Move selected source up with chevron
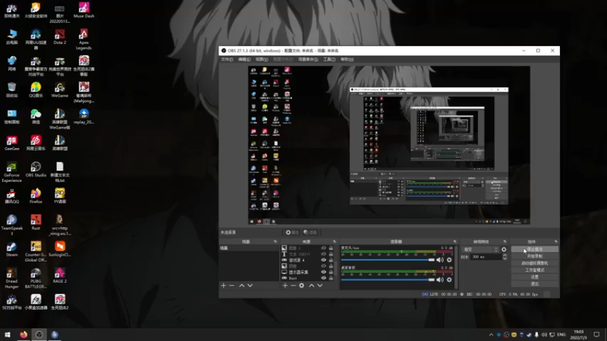 pos(311,286)
